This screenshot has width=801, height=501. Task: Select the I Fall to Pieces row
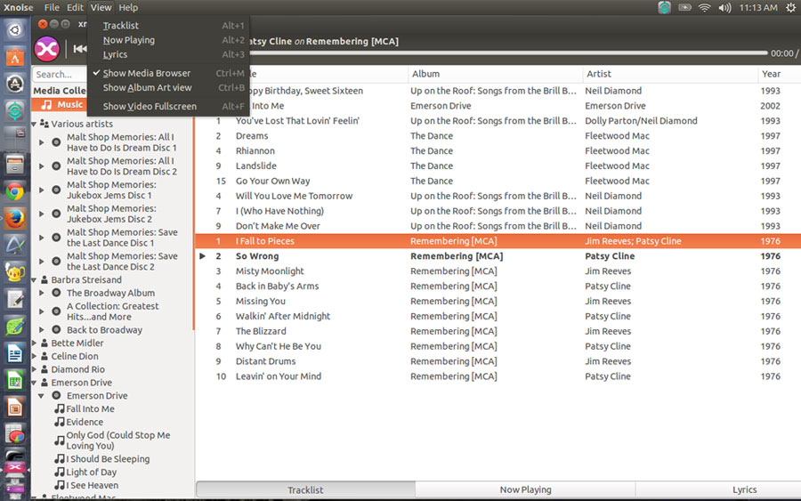498,241
